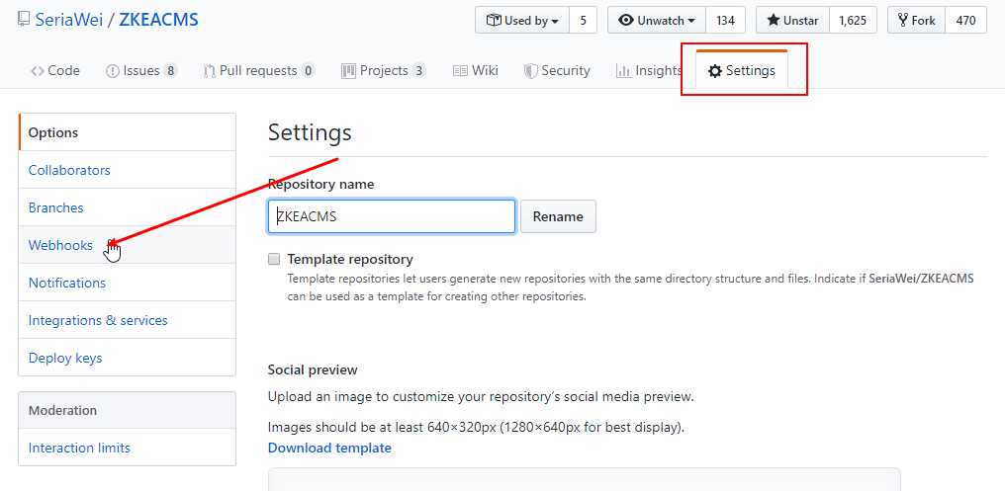Switch to the Code tab

[55, 70]
